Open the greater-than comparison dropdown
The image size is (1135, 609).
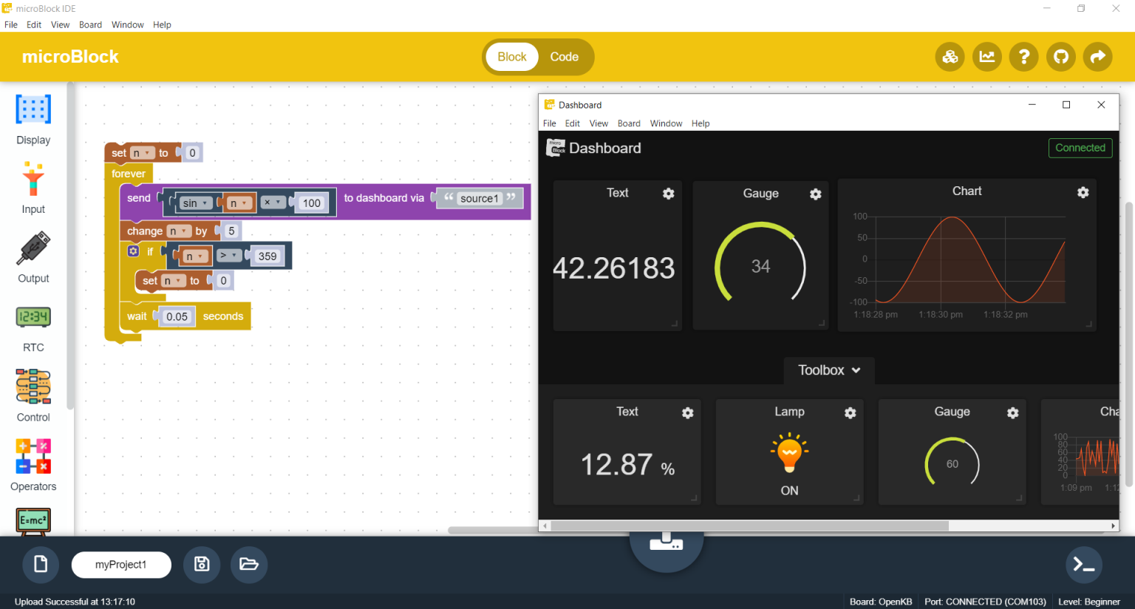228,256
